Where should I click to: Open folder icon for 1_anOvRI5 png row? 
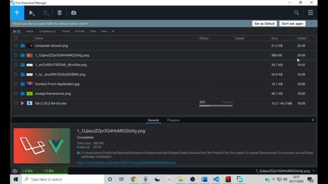pos(23,65)
